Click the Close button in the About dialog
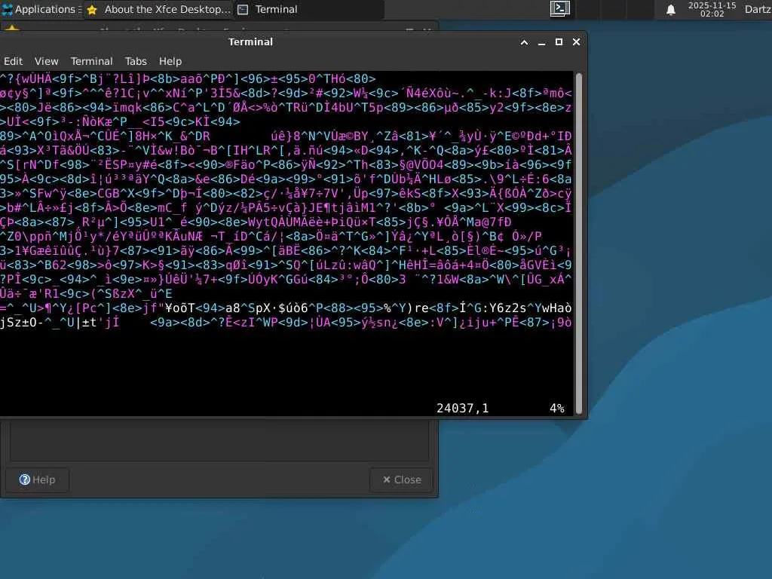Screen dimensions: 772x579 coord(402,479)
